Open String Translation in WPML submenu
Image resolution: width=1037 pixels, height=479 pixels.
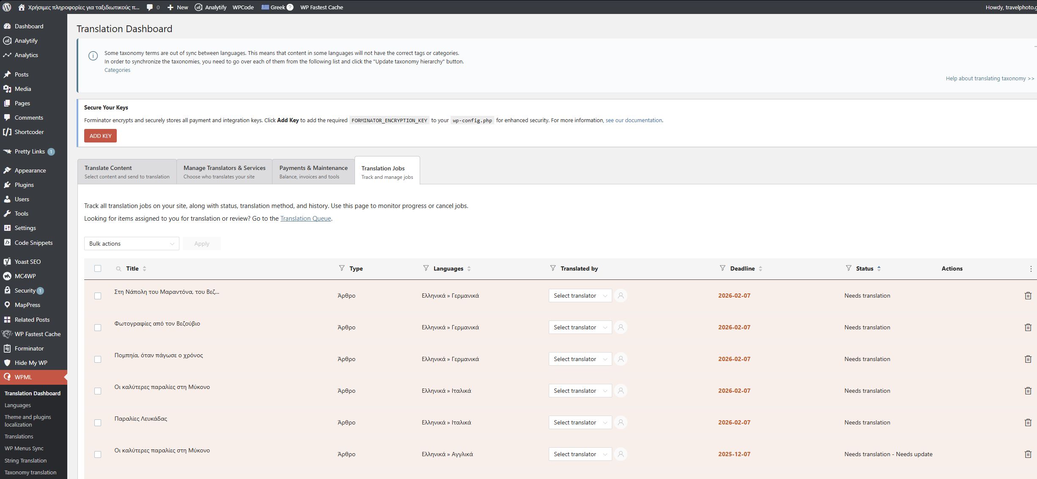[25, 460]
